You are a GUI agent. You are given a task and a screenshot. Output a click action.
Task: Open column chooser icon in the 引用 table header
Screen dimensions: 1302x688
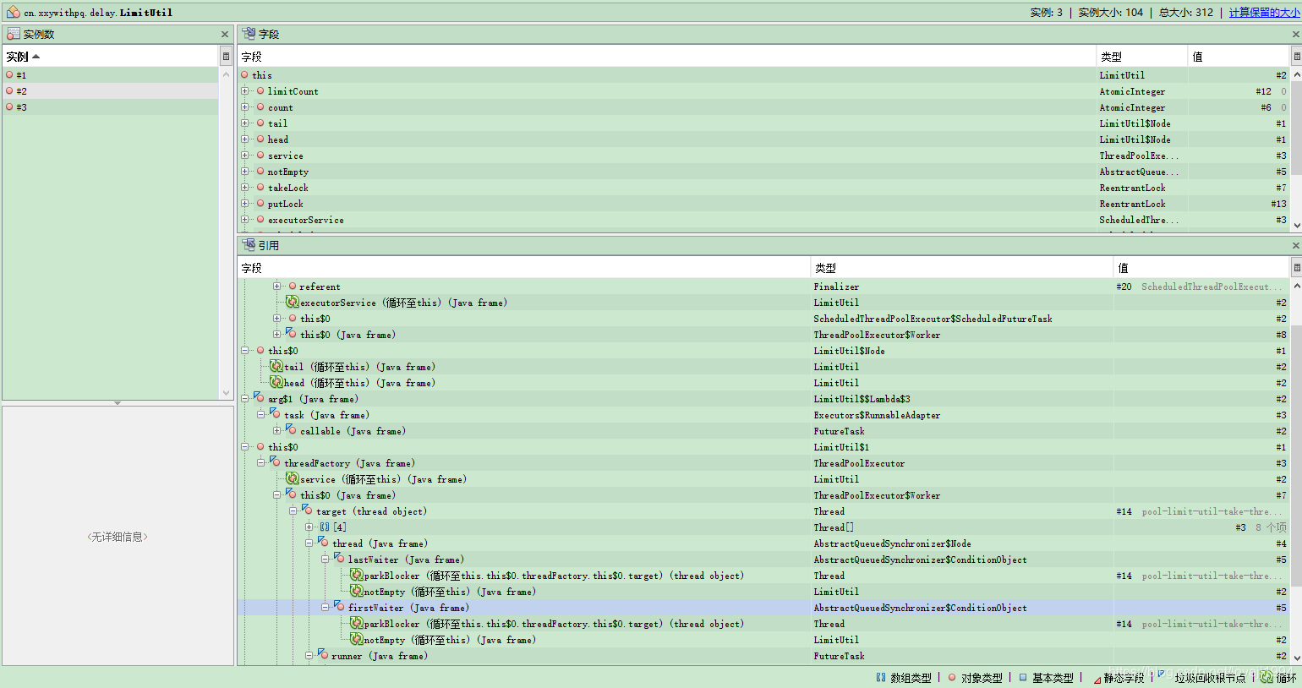[1296, 268]
